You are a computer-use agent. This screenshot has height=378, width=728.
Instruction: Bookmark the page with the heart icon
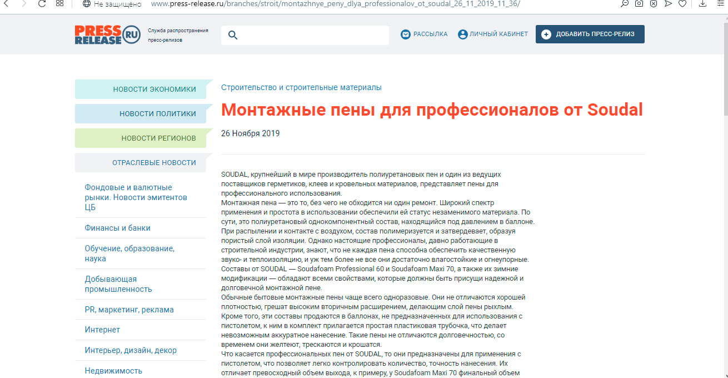click(683, 4)
